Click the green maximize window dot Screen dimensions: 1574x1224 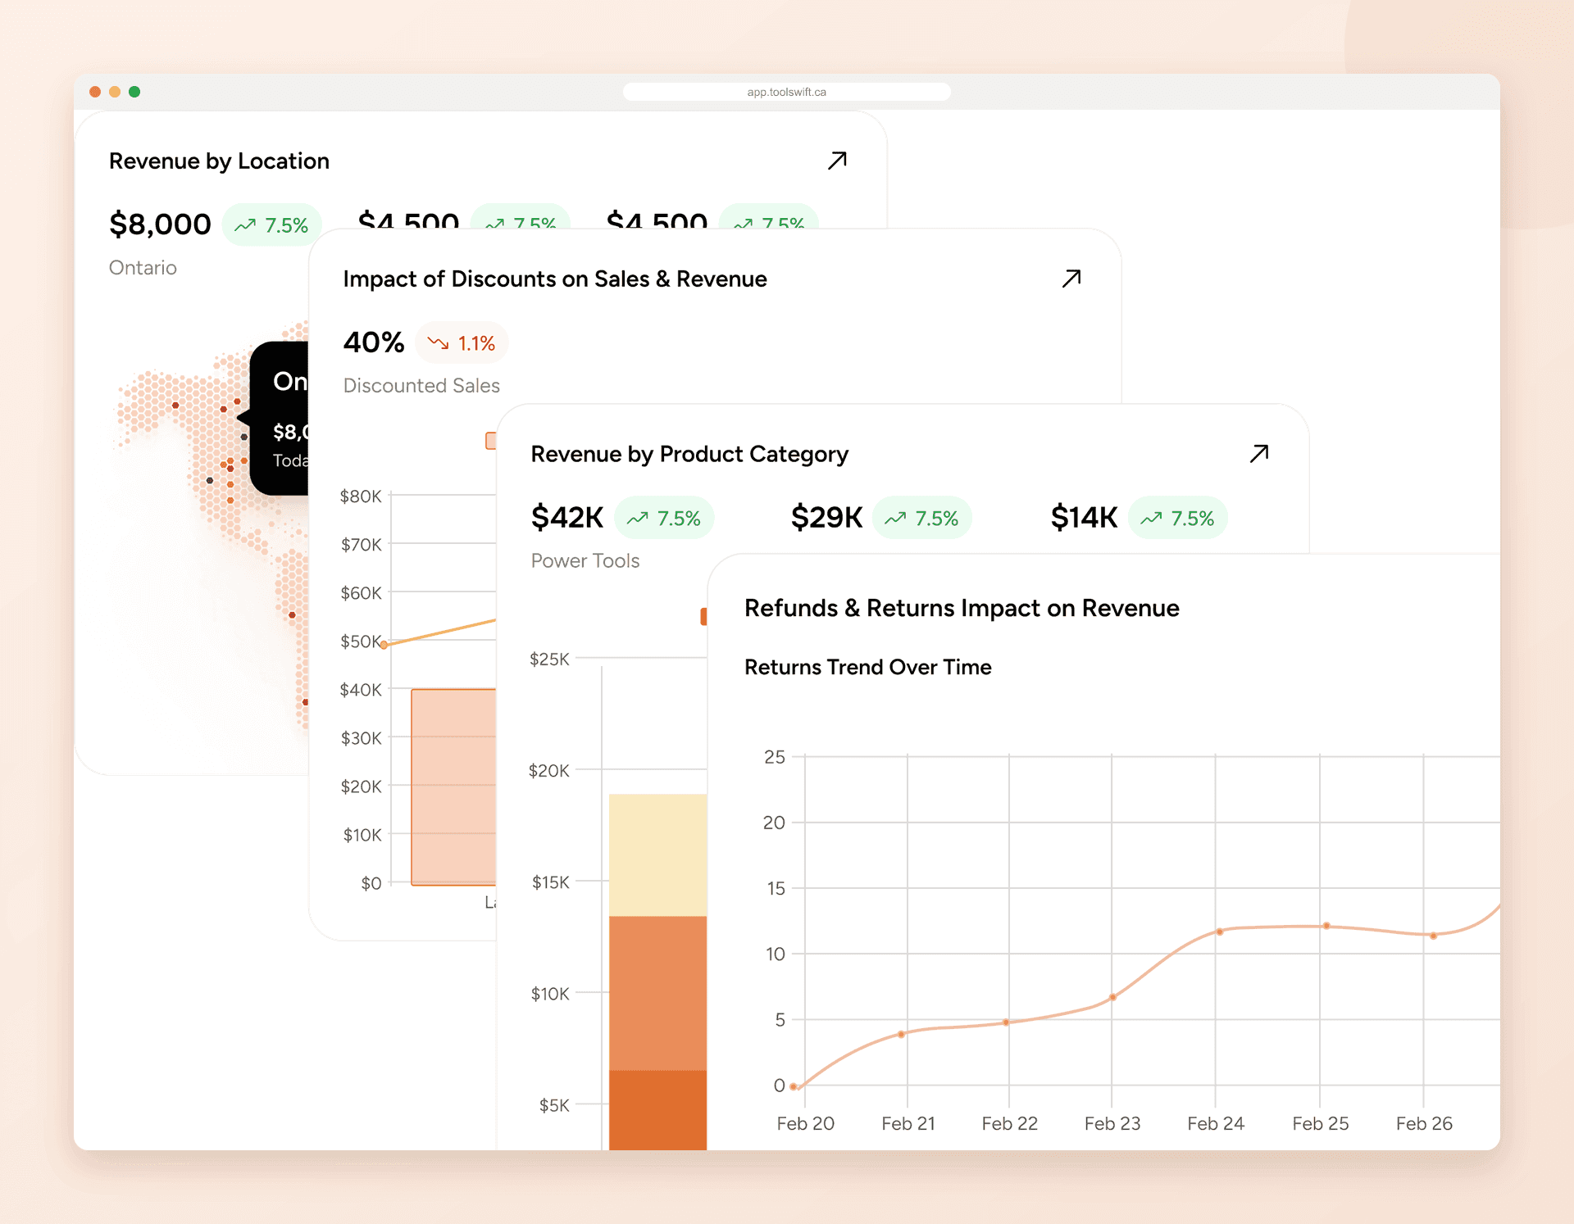click(134, 92)
